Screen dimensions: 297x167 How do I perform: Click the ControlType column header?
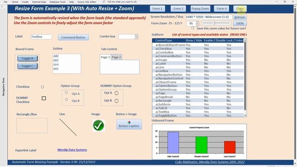[x=163, y=40]
